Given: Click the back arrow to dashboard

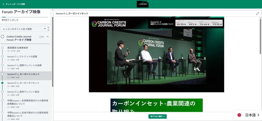Looking at the screenshot, I should [3, 4].
